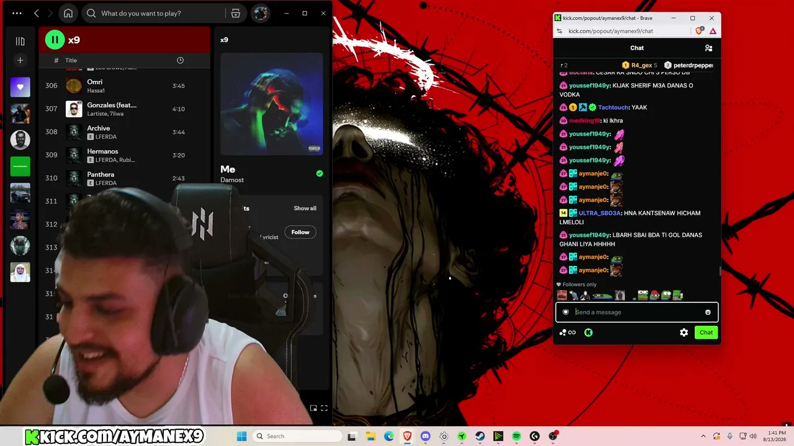794x446 pixels.
Task: Create a new playlist with plus icon
Action: pos(20,60)
